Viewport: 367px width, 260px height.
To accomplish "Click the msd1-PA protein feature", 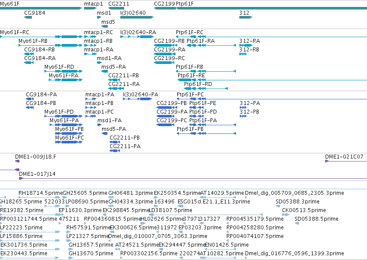I will pos(100,125).
